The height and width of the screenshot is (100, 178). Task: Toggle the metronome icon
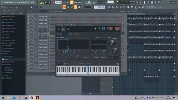coord(64,2)
